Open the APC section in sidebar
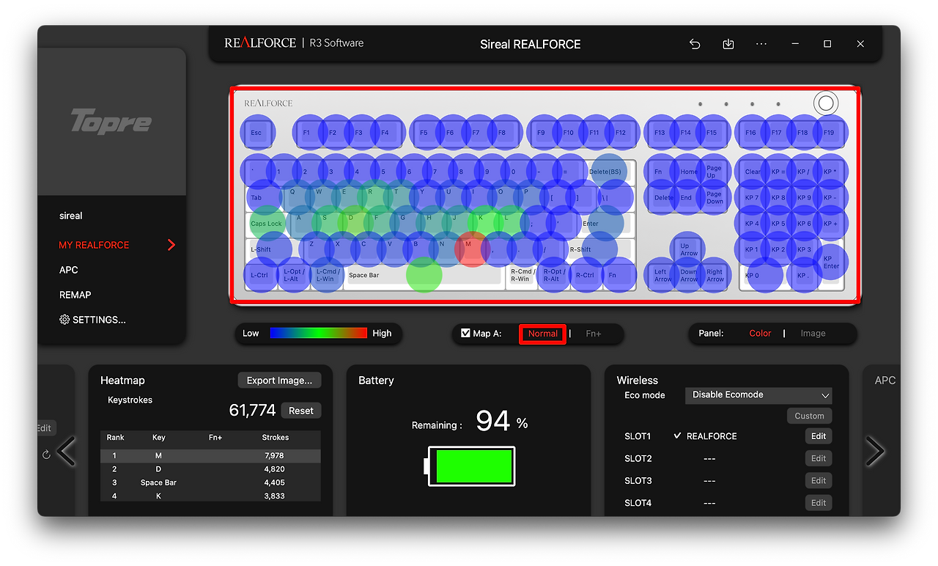The width and height of the screenshot is (938, 566). click(x=69, y=270)
